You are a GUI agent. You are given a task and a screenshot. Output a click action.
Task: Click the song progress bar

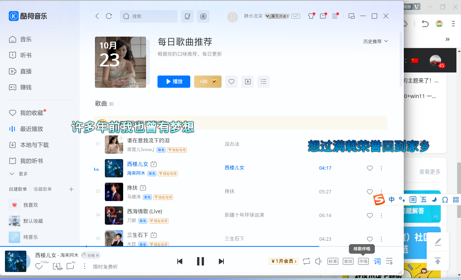tap(202, 246)
